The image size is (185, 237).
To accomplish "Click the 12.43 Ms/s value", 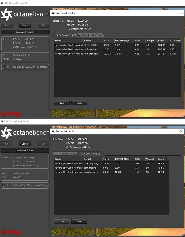I will [x=106, y=163].
